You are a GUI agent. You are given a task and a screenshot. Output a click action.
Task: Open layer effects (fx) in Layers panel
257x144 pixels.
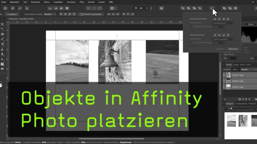click(246, 99)
